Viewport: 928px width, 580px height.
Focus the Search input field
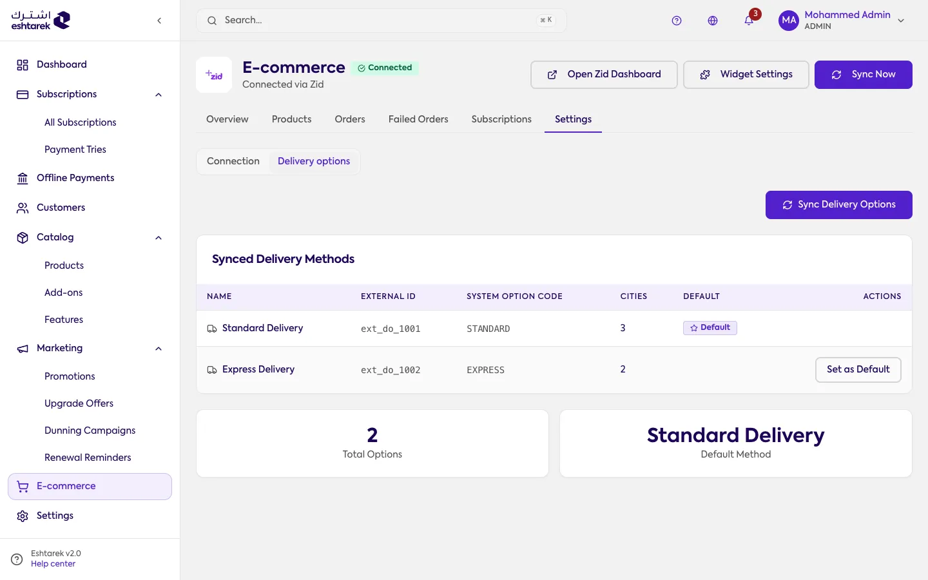pyautogui.click(x=382, y=21)
